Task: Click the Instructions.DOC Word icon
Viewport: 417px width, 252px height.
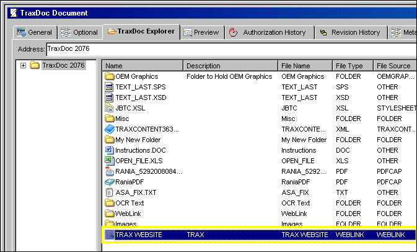Action: tap(109, 150)
